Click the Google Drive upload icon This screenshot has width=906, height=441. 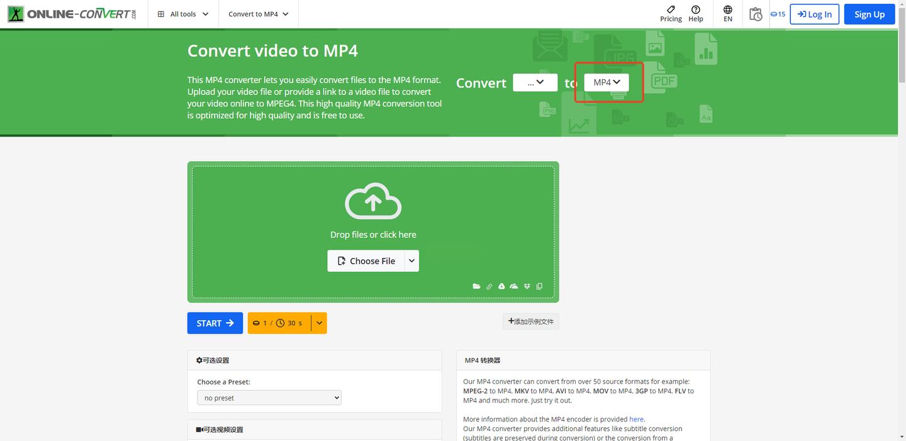501,286
